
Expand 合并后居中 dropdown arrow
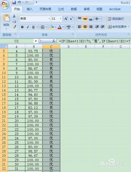coord(128,27)
